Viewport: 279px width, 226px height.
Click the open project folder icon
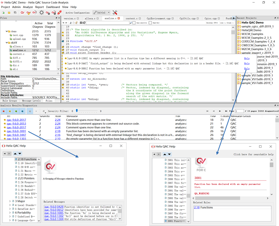coord(9,13)
